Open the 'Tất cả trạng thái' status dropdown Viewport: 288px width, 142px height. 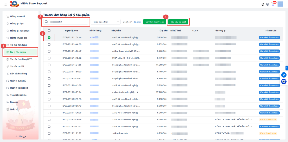click(x=106, y=22)
